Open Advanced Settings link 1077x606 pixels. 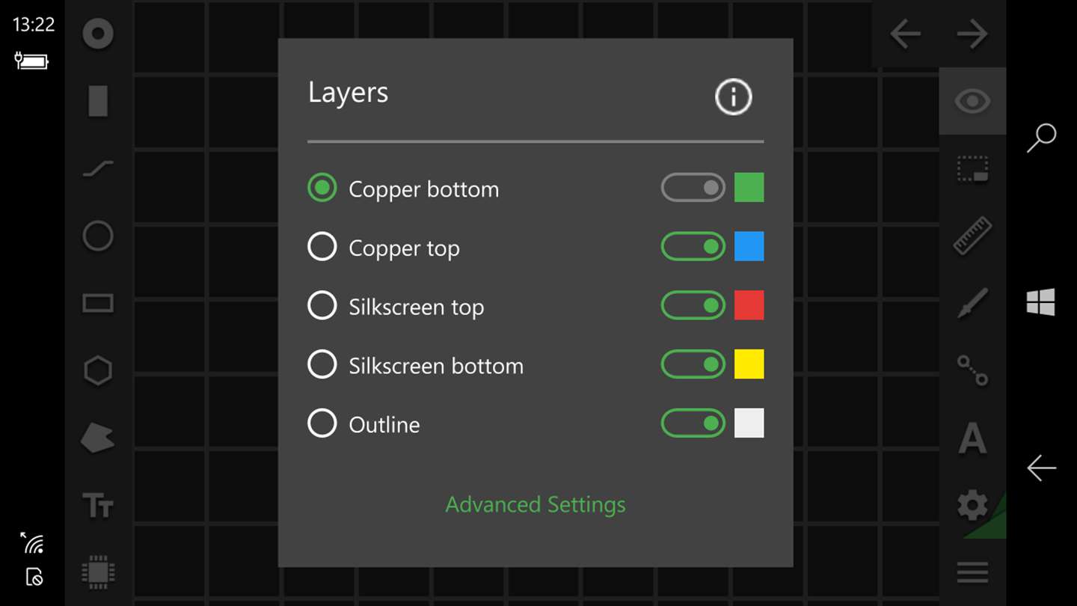point(536,505)
